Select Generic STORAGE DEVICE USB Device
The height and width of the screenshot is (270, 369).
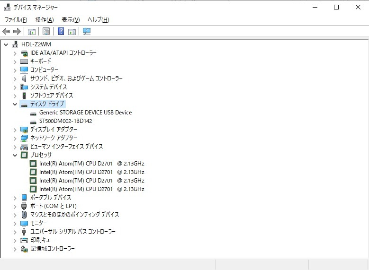[85, 113]
